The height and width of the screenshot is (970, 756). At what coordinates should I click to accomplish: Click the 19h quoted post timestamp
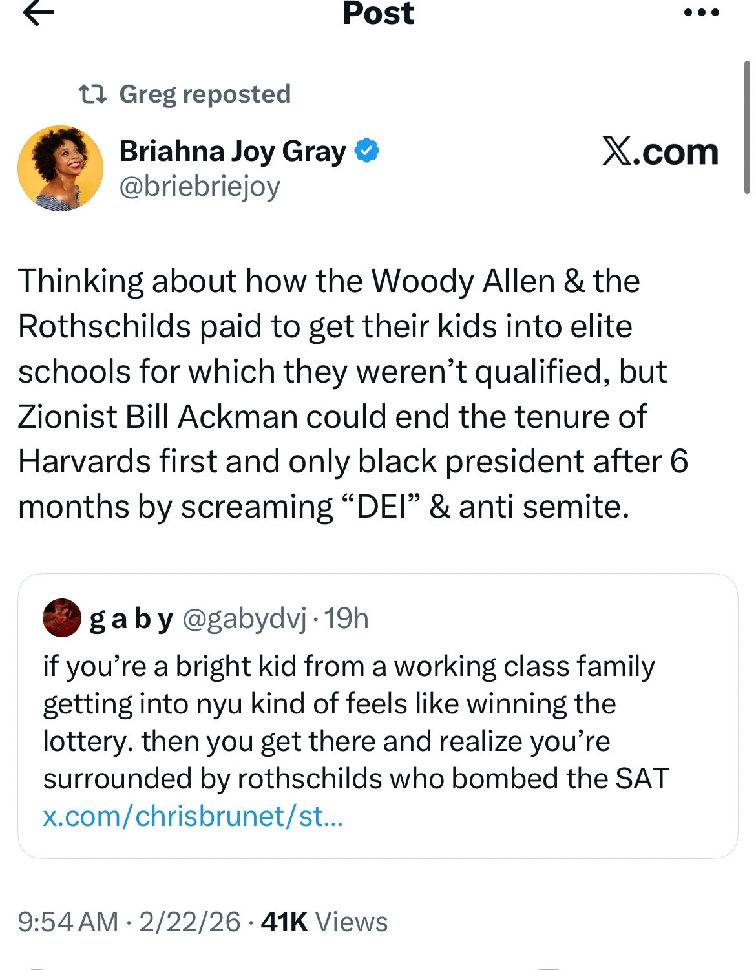pyautogui.click(x=346, y=618)
